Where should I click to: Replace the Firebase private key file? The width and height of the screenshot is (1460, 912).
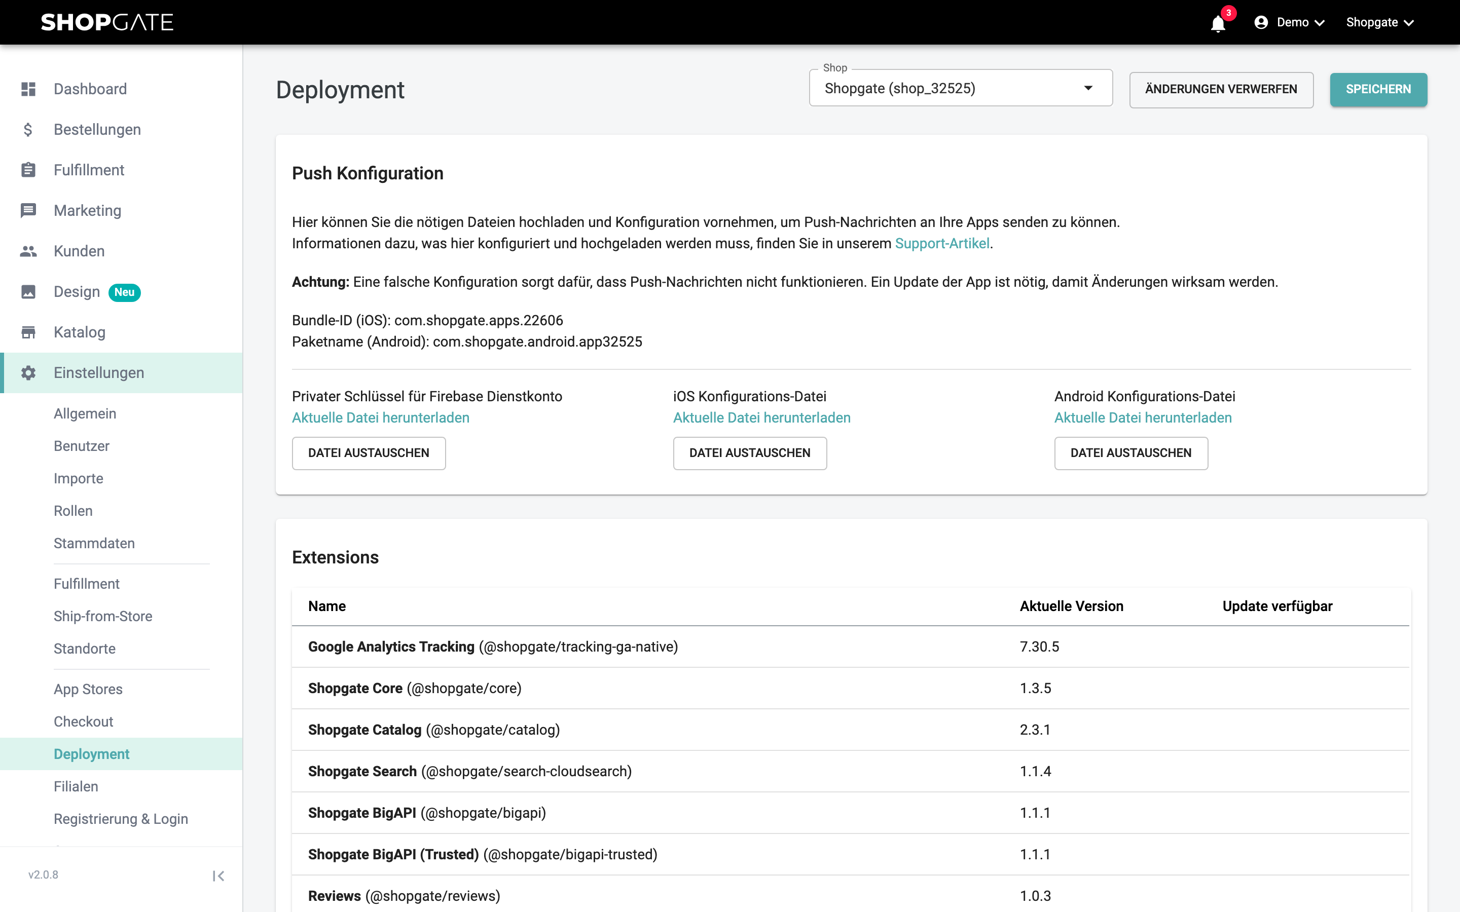click(369, 453)
